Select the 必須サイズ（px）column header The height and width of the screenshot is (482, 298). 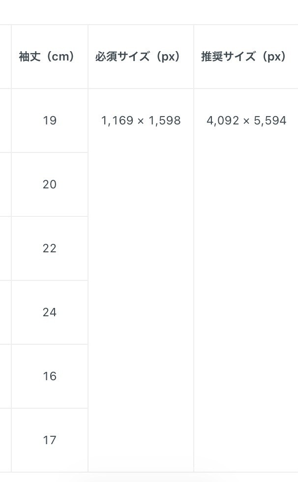click(x=138, y=57)
